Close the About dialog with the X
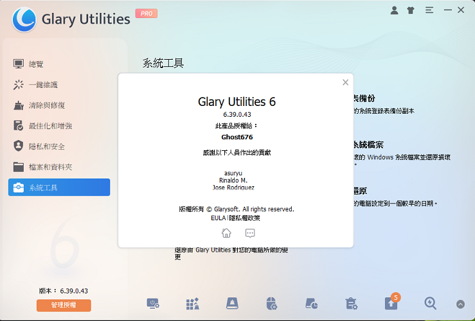This screenshot has height=321, width=475. [x=345, y=82]
